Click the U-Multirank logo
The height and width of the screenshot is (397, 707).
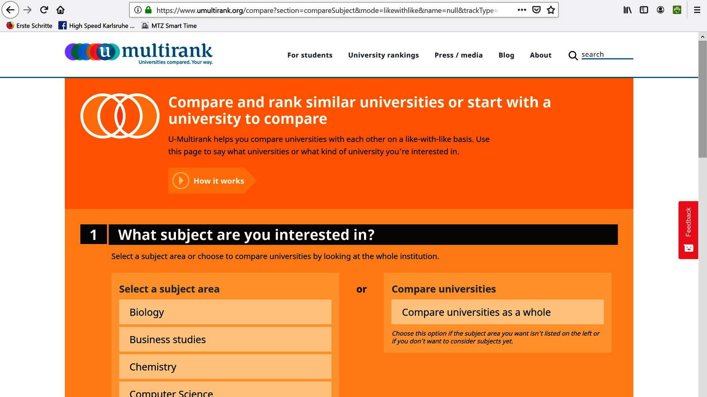coord(139,53)
